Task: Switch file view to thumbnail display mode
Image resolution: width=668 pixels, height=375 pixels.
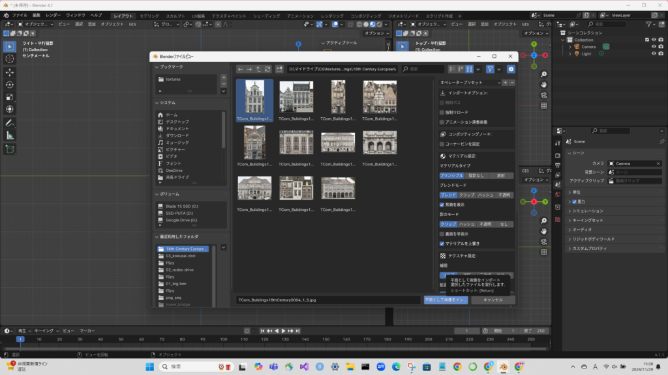Action: (469, 69)
